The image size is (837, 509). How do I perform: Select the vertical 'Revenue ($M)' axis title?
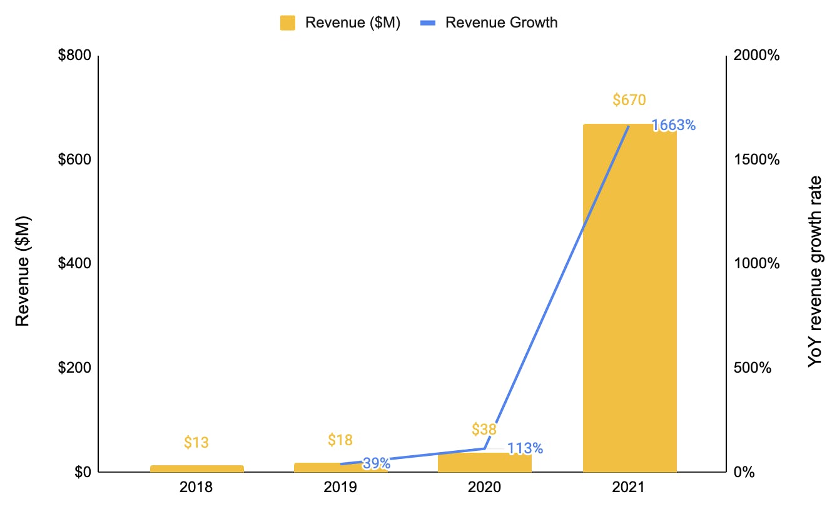tap(23, 271)
